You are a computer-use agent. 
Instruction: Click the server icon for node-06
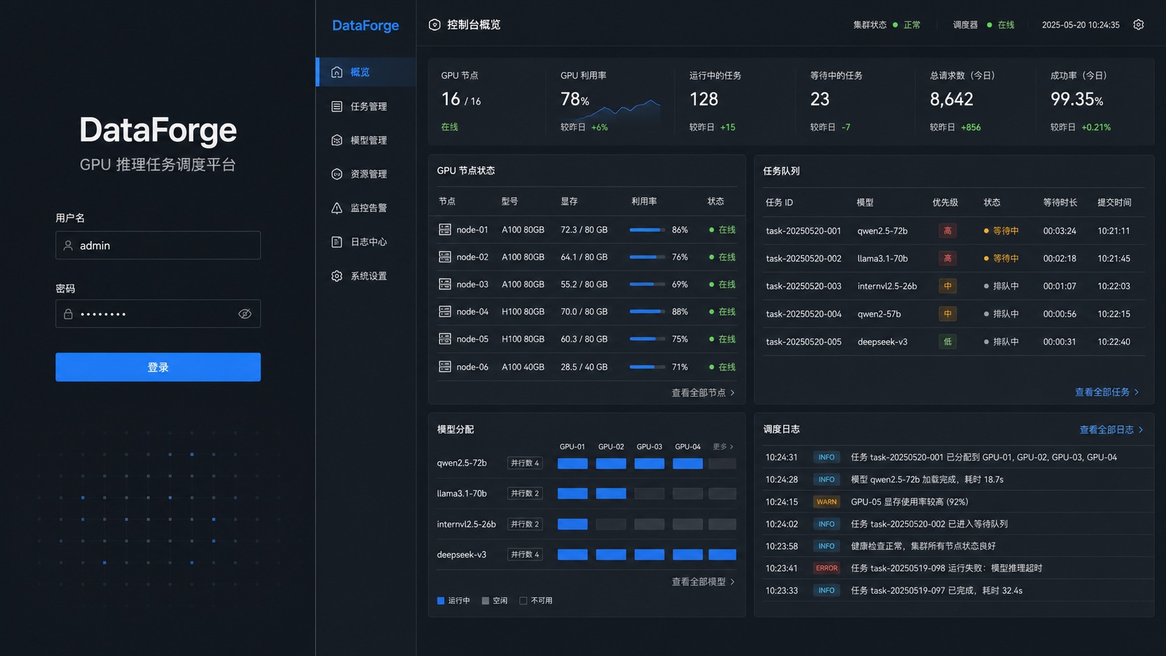click(x=444, y=367)
